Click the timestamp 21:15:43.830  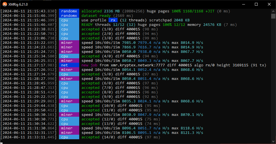click(41, 11)
